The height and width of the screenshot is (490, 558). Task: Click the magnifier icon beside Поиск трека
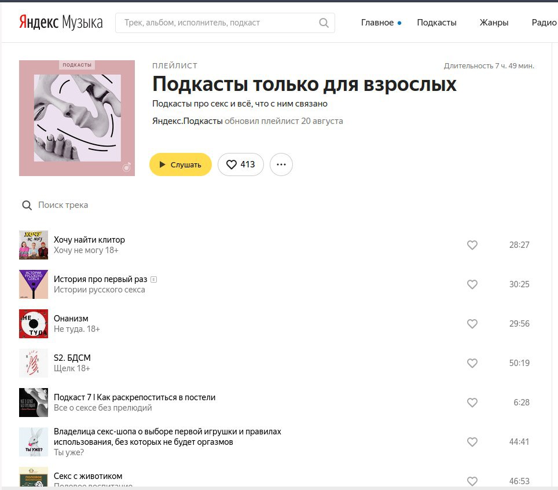[27, 205]
